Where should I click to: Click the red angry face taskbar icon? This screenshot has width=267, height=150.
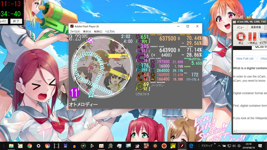(x=164, y=146)
